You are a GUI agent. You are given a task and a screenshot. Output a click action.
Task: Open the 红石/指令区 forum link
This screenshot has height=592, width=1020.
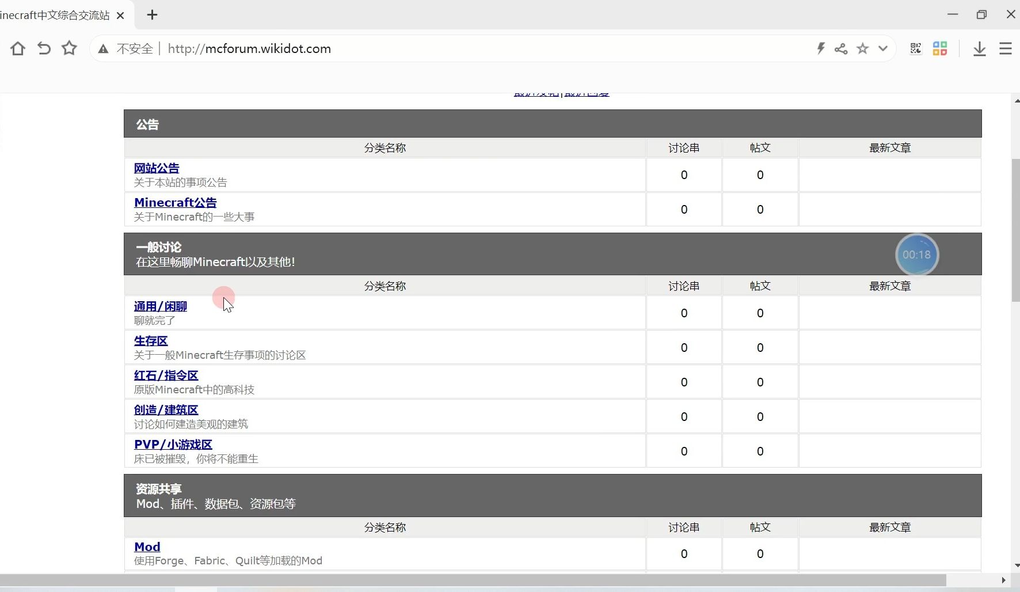coord(166,375)
